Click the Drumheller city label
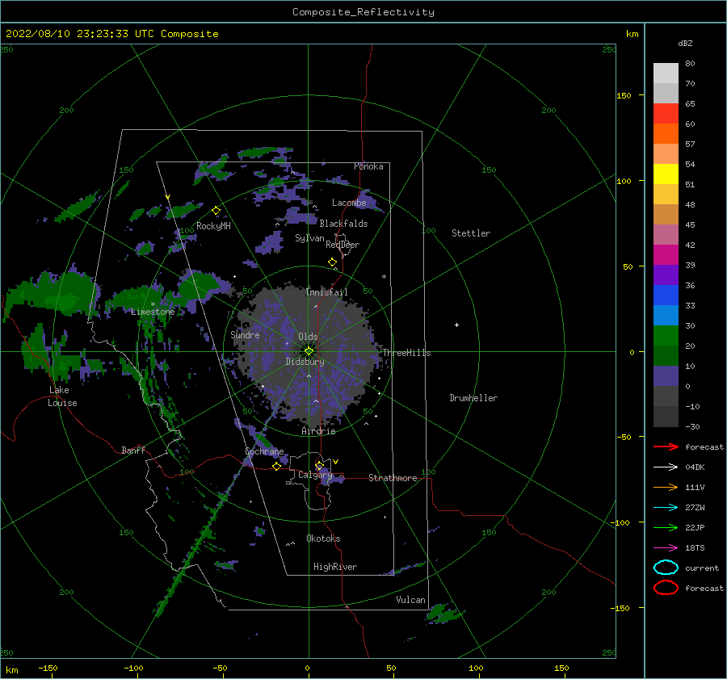727x679 pixels. [x=473, y=398]
